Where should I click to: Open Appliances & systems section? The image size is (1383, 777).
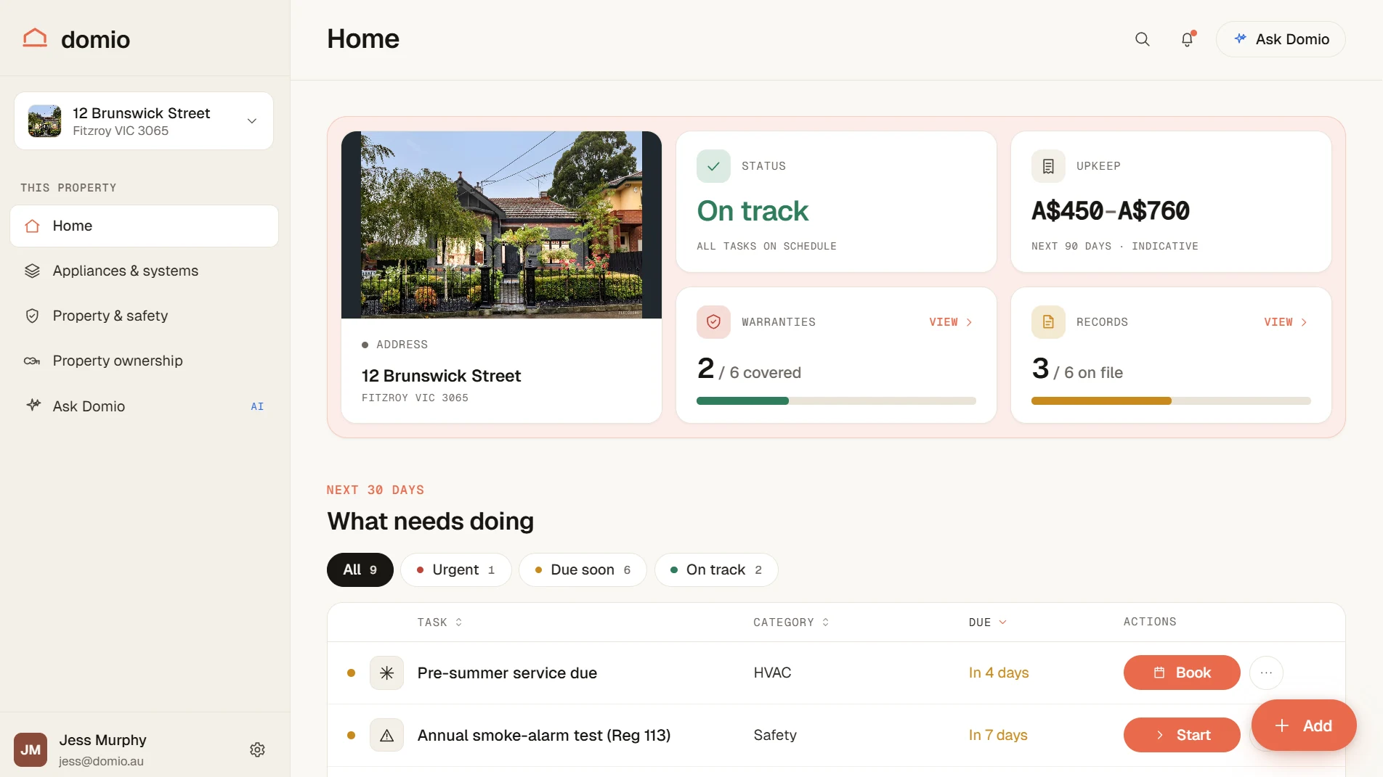[144, 271]
